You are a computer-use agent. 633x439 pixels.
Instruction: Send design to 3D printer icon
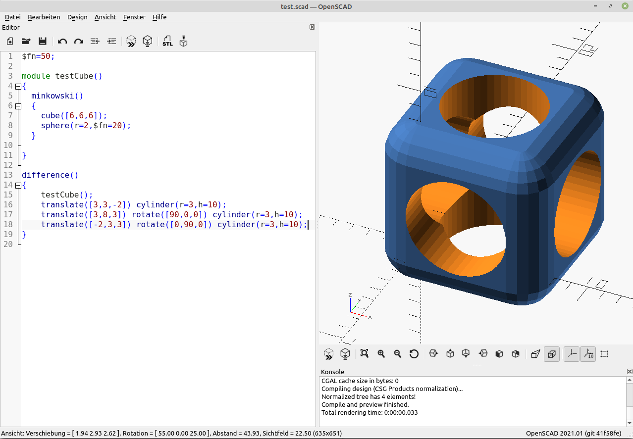184,42
